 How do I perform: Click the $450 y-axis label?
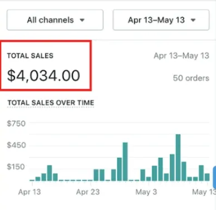16,145
